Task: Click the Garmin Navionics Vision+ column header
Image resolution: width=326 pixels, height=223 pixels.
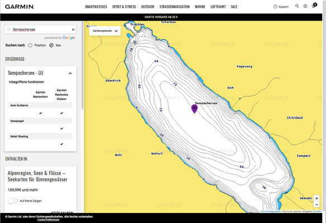Action: (61, 94)
